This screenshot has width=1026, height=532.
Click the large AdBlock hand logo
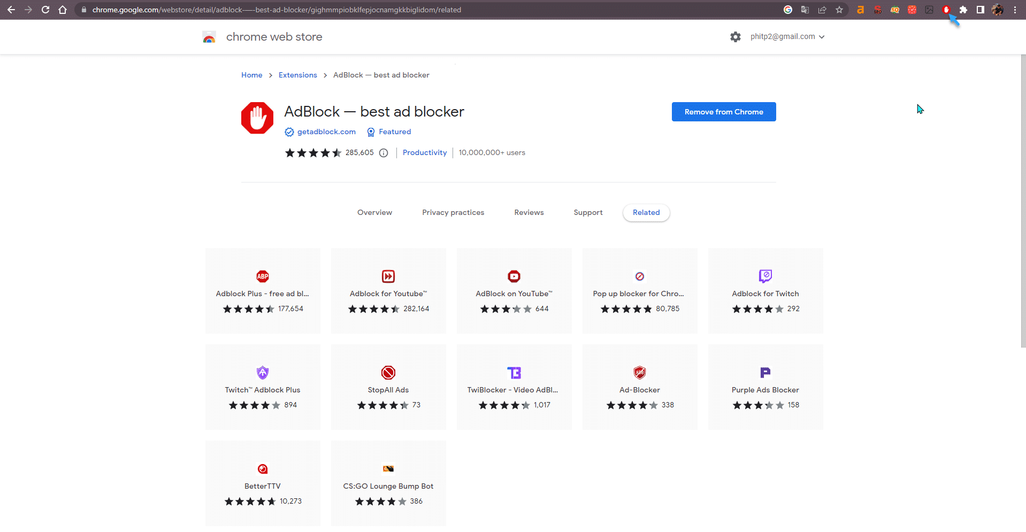tap(257, 118)
